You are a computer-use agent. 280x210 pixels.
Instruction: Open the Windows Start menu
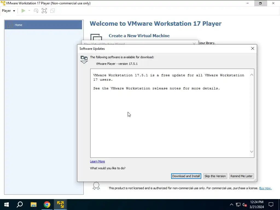(x=7, y=205)
